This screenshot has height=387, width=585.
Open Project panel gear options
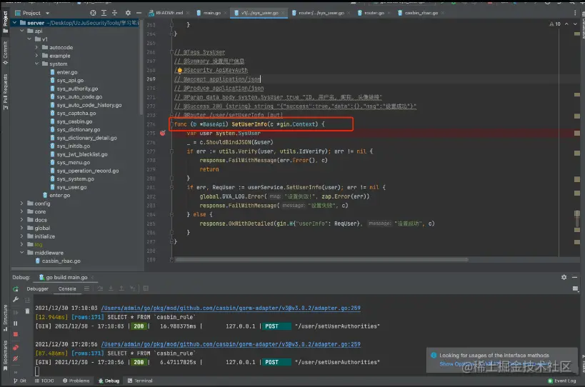[x=128, y=13]
